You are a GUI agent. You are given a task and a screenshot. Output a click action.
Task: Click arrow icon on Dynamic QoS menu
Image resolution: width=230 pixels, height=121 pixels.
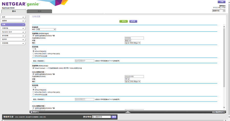23,32
